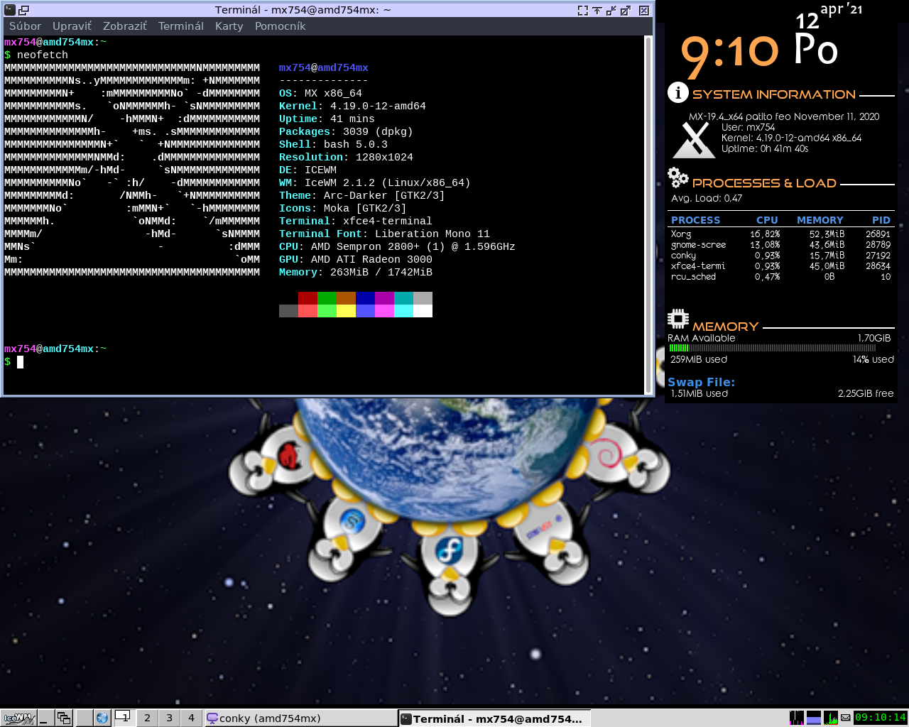Click the red neofetch color block
This screenshot has height=727, width=909.
pos(307,298)
